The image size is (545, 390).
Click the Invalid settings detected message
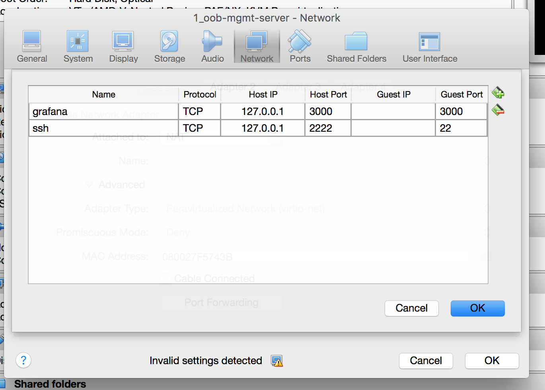coord(206,361)
